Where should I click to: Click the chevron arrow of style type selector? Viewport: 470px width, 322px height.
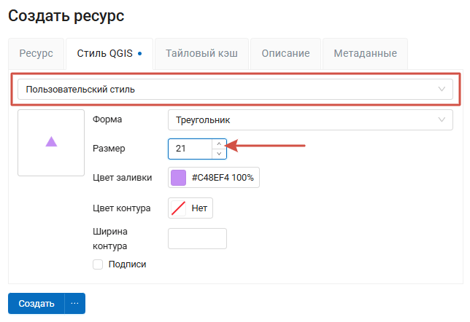(x=442, y=90)
